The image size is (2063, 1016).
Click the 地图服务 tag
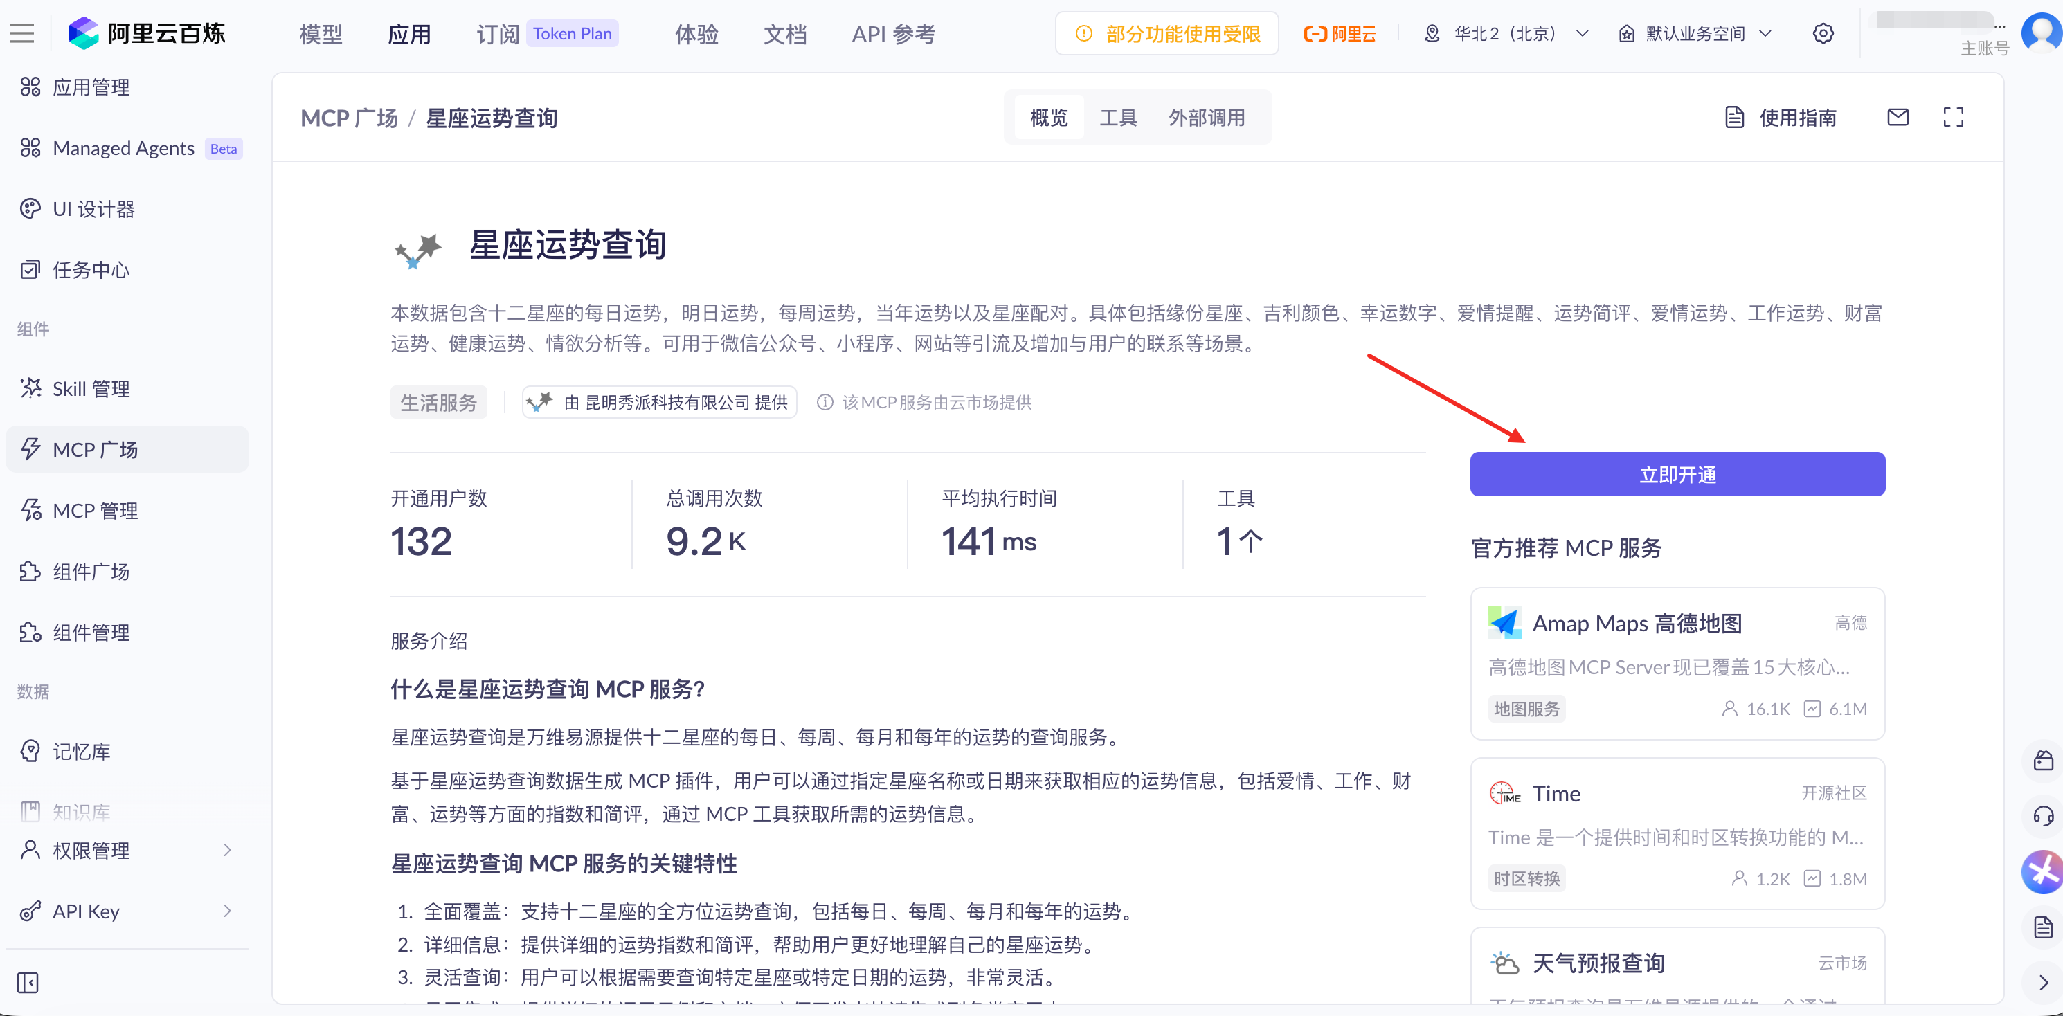[1526, 709]
